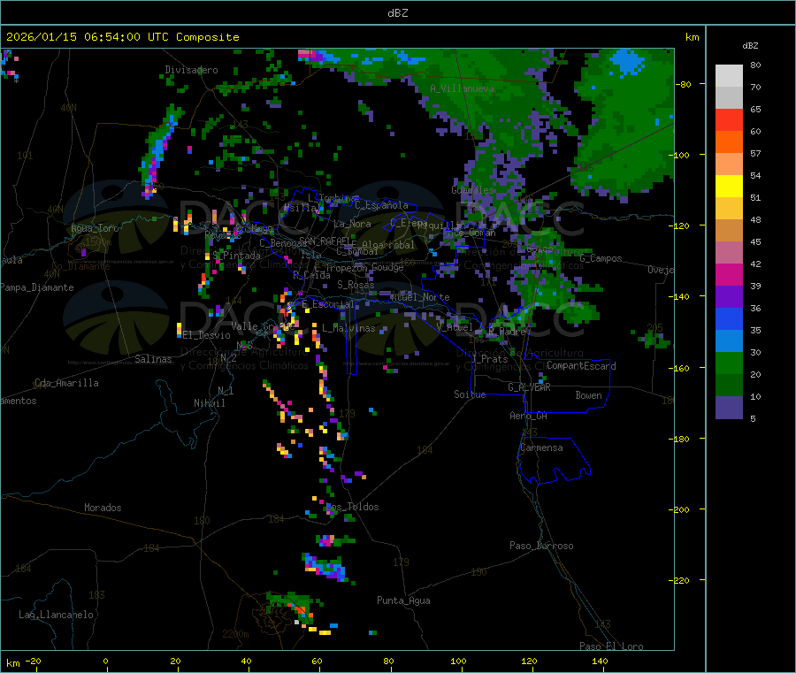Select the Punta_Agua location label
Viewport: 796px width, 673px height.
(403, 600)
